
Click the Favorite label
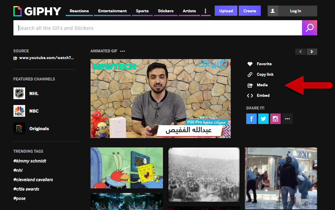pyautogui.click(x=264, y=64)
